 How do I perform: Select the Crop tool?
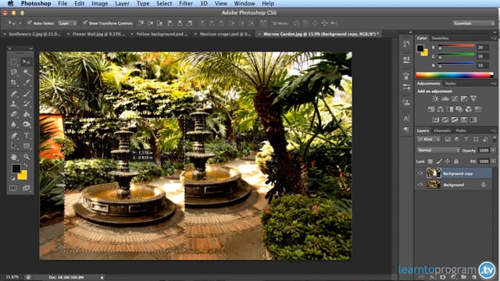coord(13,83)
